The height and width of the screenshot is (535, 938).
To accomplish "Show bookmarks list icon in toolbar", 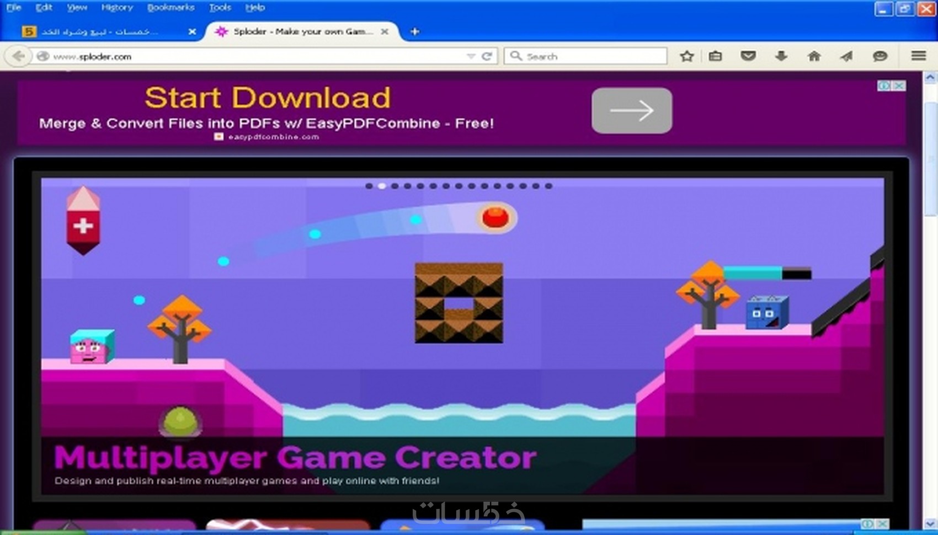I will tap(715, 56).
